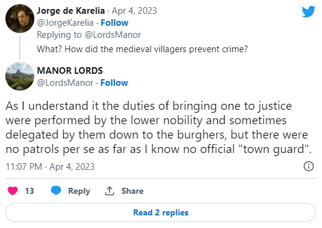Open the Jorge de Karelia display name
Image resolution: width=322 pixels, height=228 pixels.
click(71, 11)
